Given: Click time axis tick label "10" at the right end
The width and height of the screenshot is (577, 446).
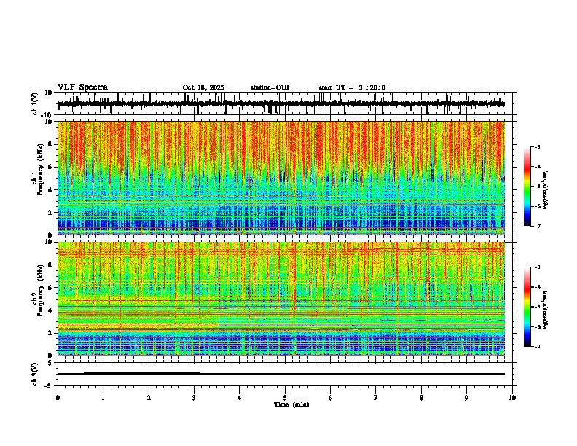Looking at the screenshot, I should click(512, 398).
